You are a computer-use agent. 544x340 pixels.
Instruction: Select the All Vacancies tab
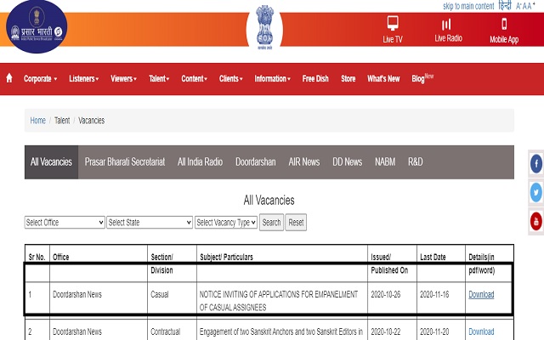click(x=51, y=162)
